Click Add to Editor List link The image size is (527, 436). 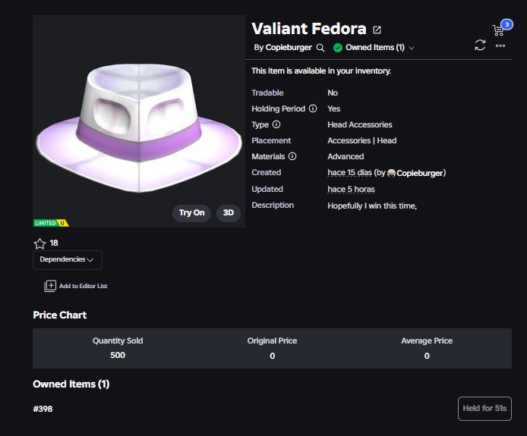point(83,286)
